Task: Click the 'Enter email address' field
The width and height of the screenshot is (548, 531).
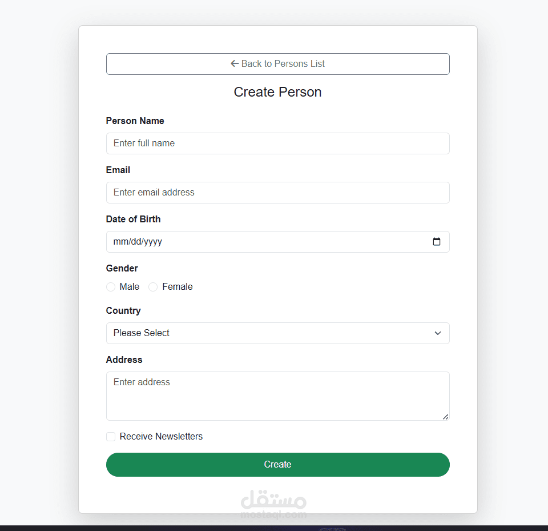Action: pyautogui.click(x=277, y=193)
